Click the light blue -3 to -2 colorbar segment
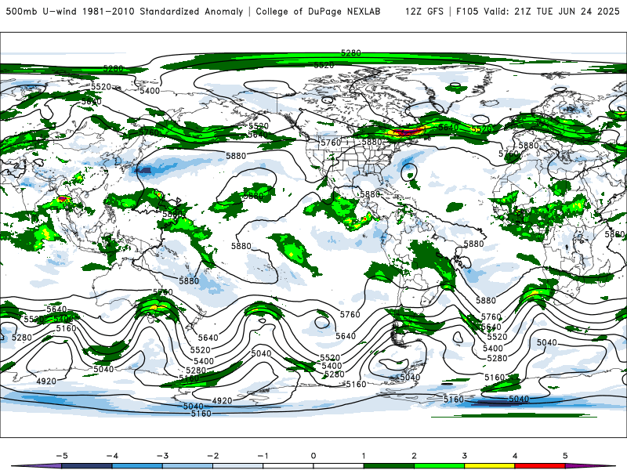627x470 pixels. pyautogui.click(x=187, y=465)
